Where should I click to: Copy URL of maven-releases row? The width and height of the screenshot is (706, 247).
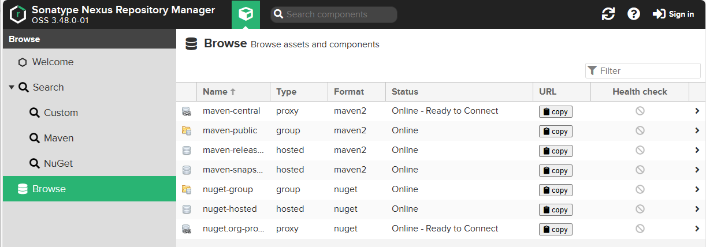555,151
